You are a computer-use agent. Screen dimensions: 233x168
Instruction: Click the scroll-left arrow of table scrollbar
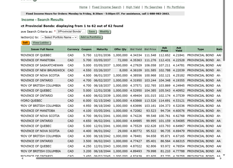click(22, 158)
